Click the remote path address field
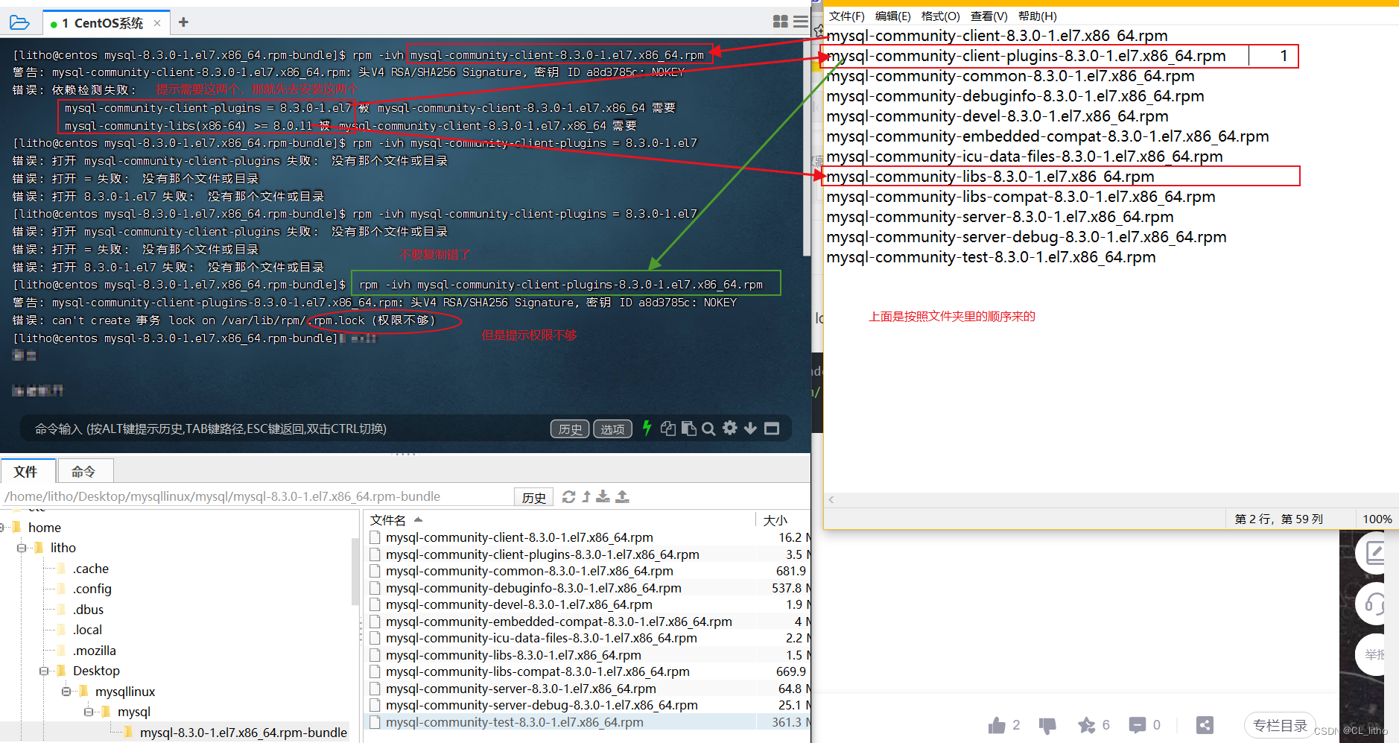This screenshot has height=743, width=1399. 257,496
